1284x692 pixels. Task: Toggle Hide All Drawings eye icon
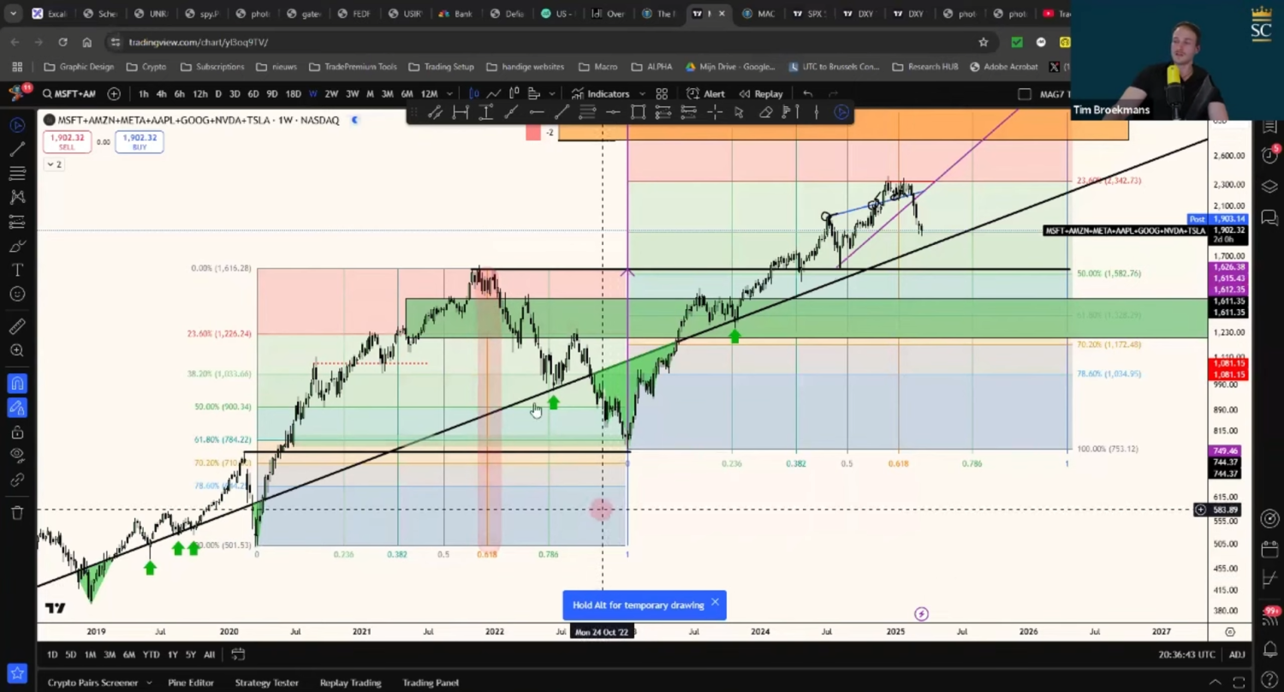click(16, 456)
